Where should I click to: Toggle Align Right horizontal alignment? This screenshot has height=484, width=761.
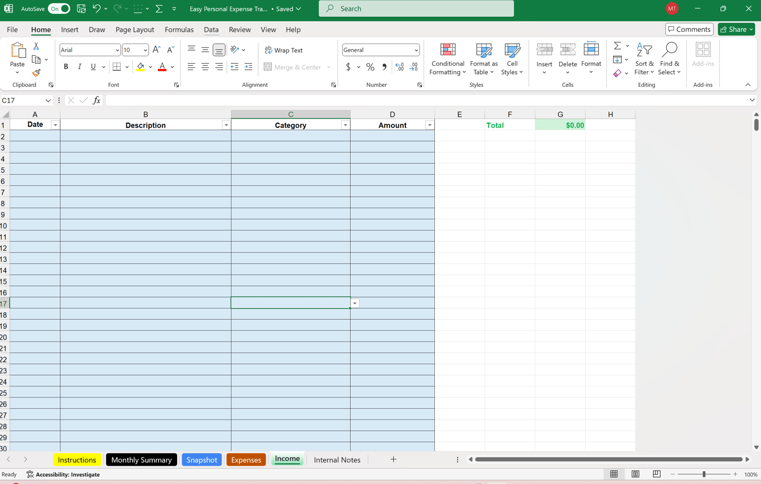[219, 67]
